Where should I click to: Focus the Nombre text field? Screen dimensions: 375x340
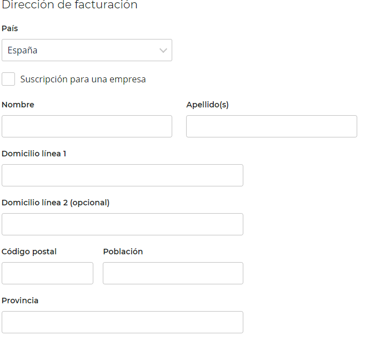click(x=87, y=126)
